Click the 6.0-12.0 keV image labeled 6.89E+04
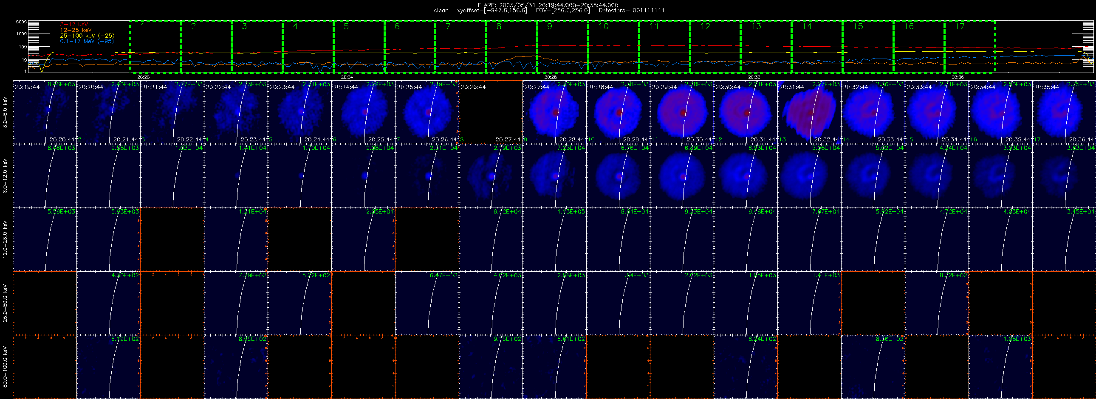The width and height of the screenshot is (1096, 399). coord(682,175)
